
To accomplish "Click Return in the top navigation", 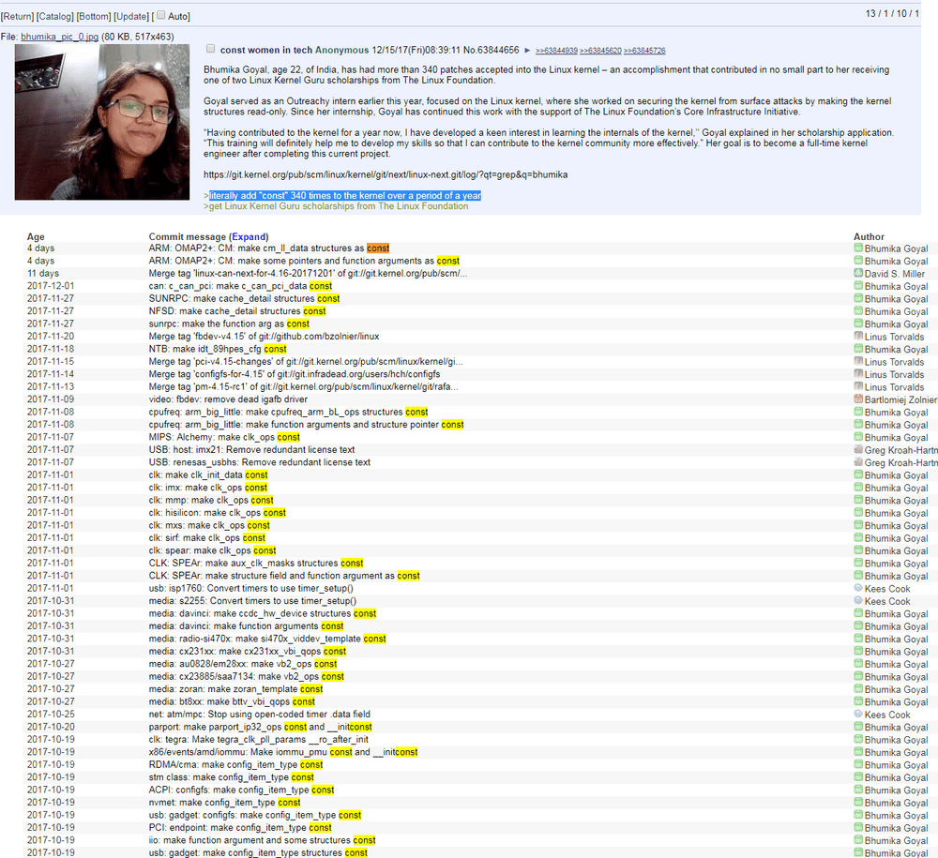I will (18, 17).
